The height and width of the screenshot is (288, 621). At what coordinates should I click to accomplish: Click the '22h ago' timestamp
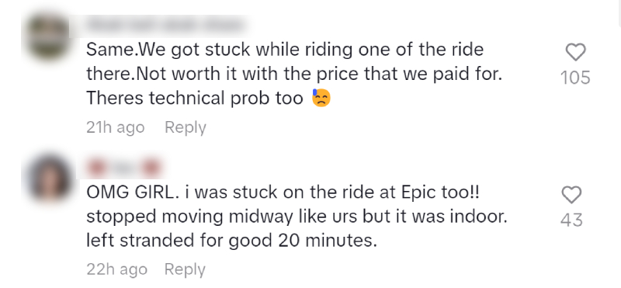[x=117, y=269]
